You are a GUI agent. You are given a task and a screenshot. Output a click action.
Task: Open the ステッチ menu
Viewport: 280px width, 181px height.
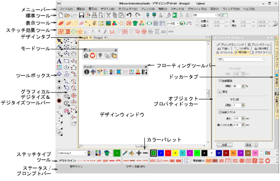tap(177, 9)
